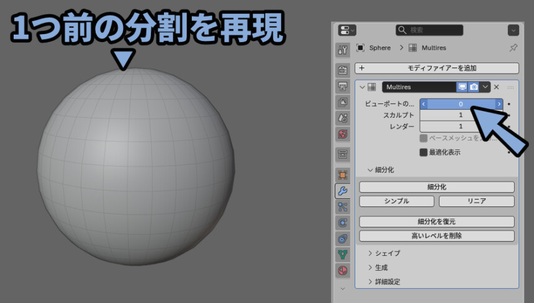Viewport: 534px width, 303px height.
Task: Open the Physics properties tab
Action: coord(343,222)
